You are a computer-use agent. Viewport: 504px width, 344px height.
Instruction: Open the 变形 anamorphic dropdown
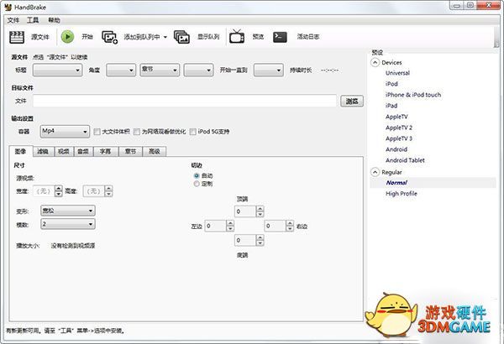(68, 211)
